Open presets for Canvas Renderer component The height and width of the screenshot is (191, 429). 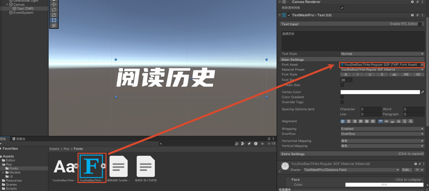[x=418, y=2]
